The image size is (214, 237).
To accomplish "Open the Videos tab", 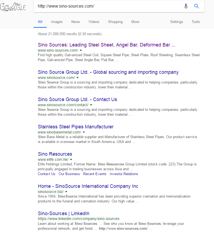I will pos(94,22).
